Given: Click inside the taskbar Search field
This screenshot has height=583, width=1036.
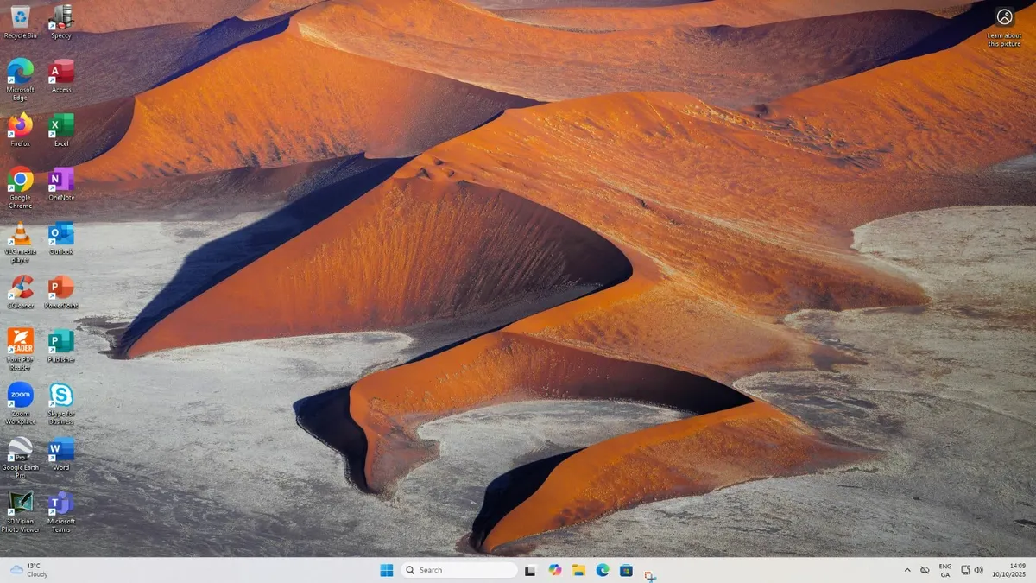Looking at the screenshot, I should tap(458, 570).
